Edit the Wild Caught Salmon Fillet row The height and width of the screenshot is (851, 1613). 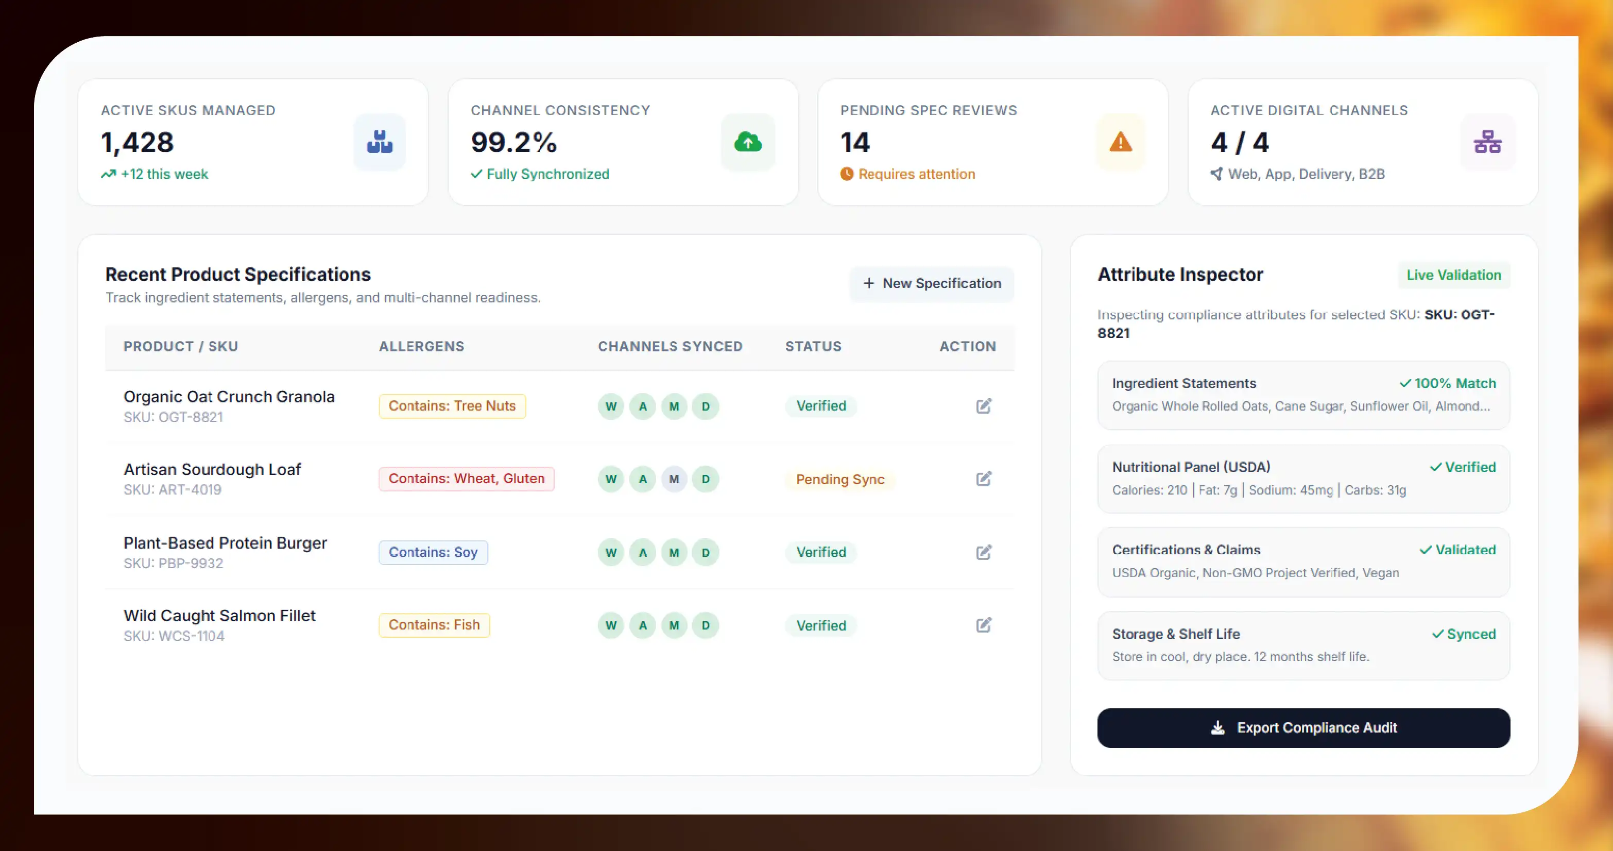point(984,624)
